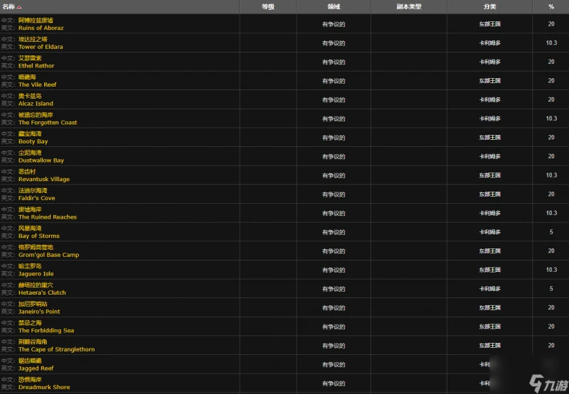This screenshot has width=569, height=394.
Task: Go to The Vile Reef page
Action: pyautogui.click(x=37, y=84)
